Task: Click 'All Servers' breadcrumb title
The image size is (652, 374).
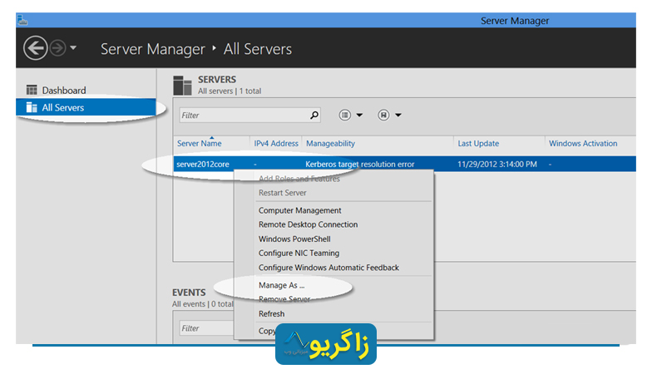Action: pyautogui.click(x=258, y=49)
